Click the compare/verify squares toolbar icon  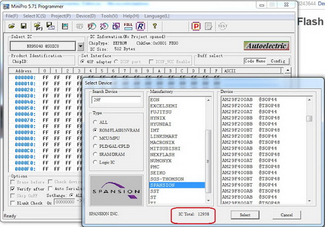[116, 26]
